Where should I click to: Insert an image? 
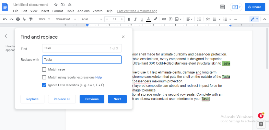click(x=177, y=19)
